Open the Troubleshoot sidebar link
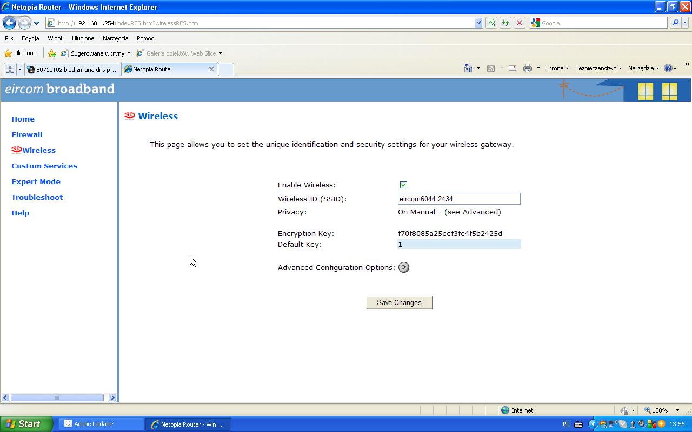 (37, 197)
